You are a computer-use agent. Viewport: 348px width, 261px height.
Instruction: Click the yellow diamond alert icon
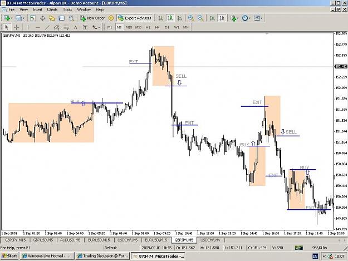pos(111,18)
